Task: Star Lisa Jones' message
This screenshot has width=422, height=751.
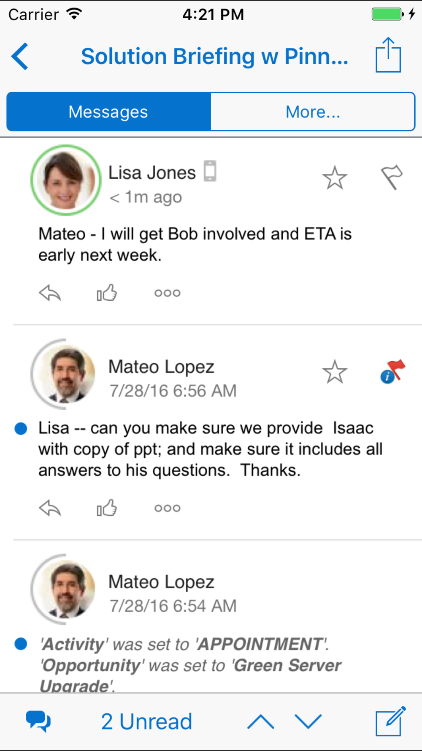Action: pos(335,177)
